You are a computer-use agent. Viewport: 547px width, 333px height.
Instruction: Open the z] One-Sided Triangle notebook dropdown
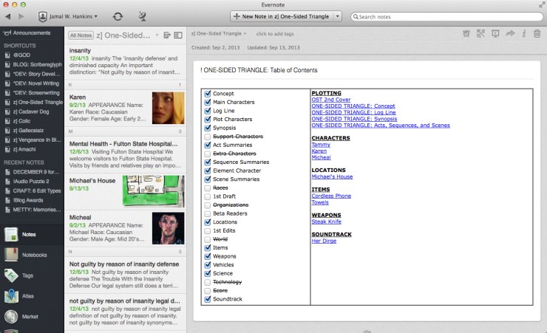220,33
